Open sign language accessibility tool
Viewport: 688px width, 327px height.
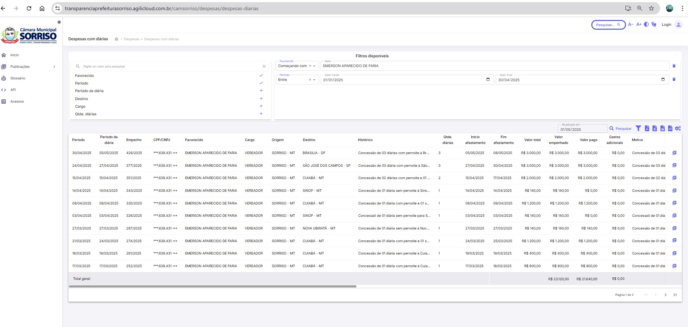point(654,25)
